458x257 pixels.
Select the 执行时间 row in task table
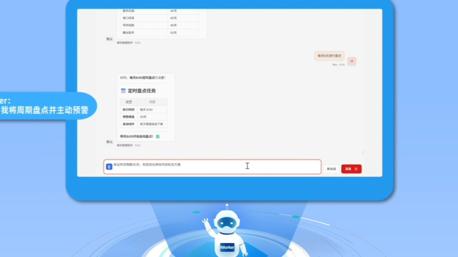point(144,110)
